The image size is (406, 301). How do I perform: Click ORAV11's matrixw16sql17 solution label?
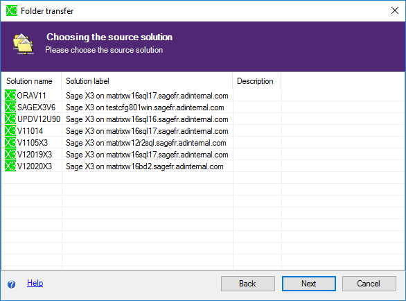pos(147,96)
